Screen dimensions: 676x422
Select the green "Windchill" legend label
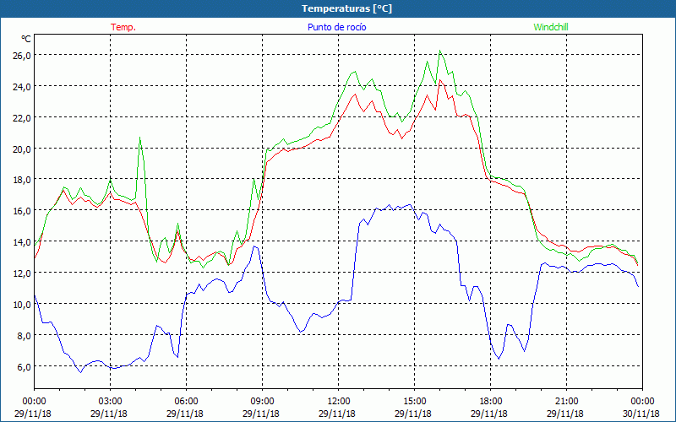(x=551, y=27)
